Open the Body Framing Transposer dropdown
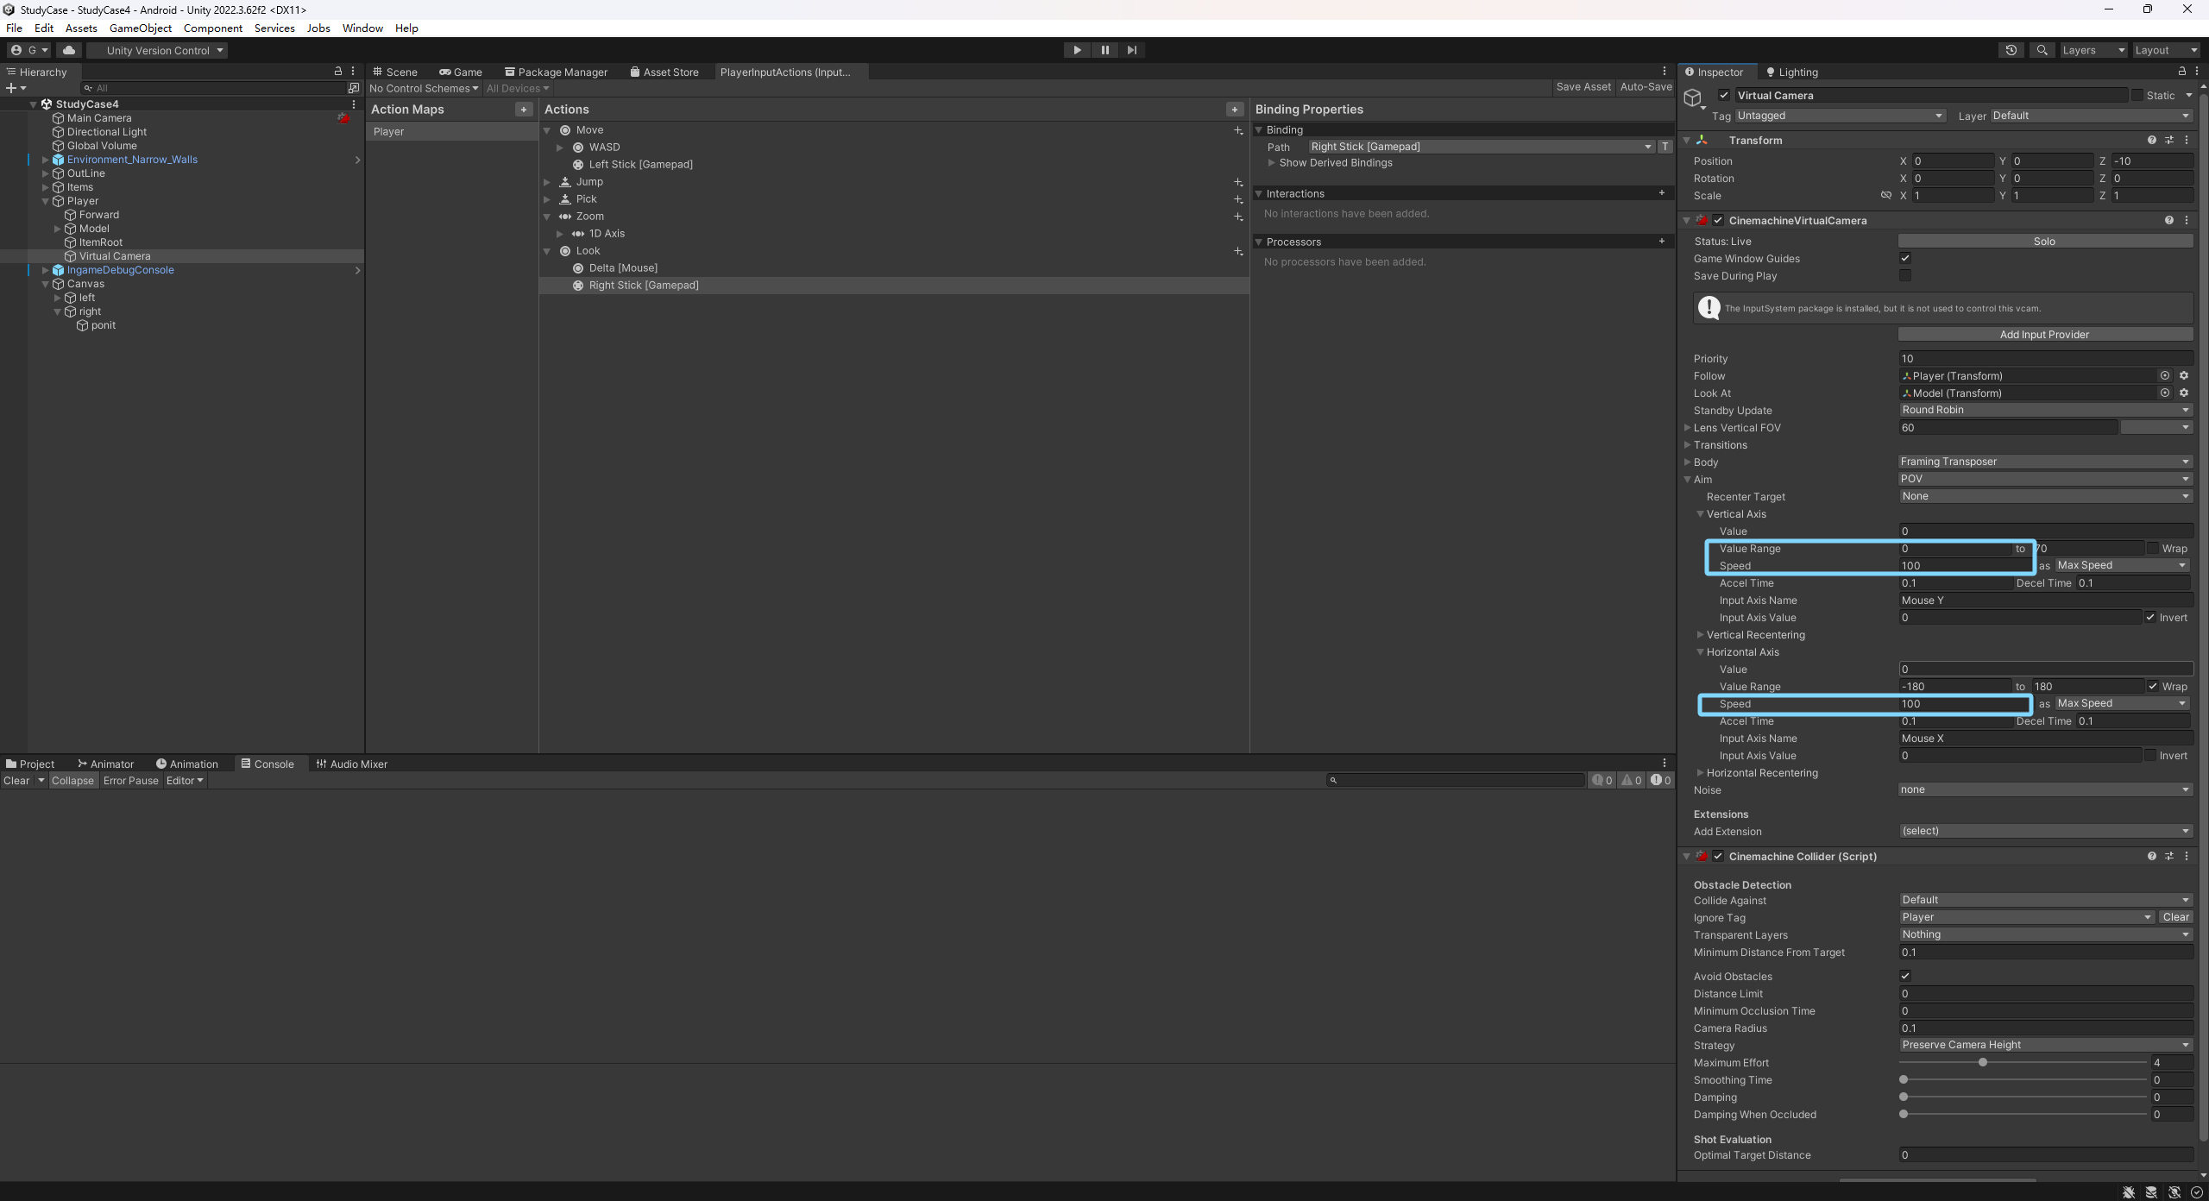 click(2045, 462)
